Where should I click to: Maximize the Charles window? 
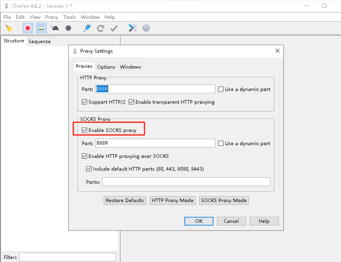click(x=324, y=6)
